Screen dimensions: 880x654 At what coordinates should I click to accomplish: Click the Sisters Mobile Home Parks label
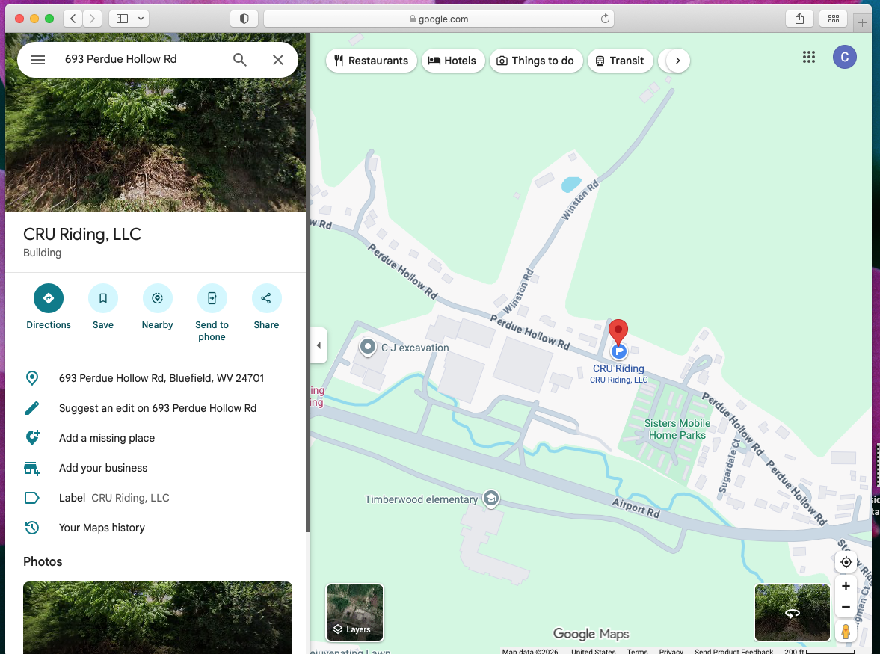click(677, 429)
